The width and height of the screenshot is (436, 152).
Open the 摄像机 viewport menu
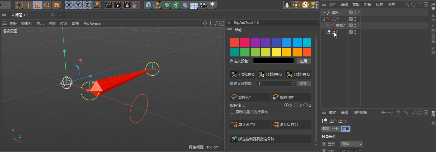click(27, 23)
